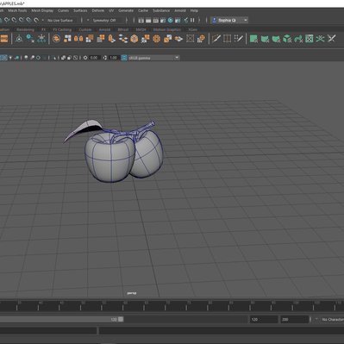Select the Multi-Cut knife tool in shelf
The height and width of the screenshot is (344, 344).
click(216, 39)
